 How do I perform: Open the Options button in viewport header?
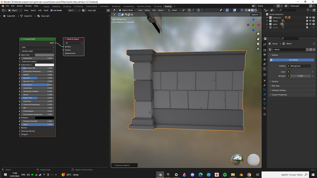pos(256,14)
